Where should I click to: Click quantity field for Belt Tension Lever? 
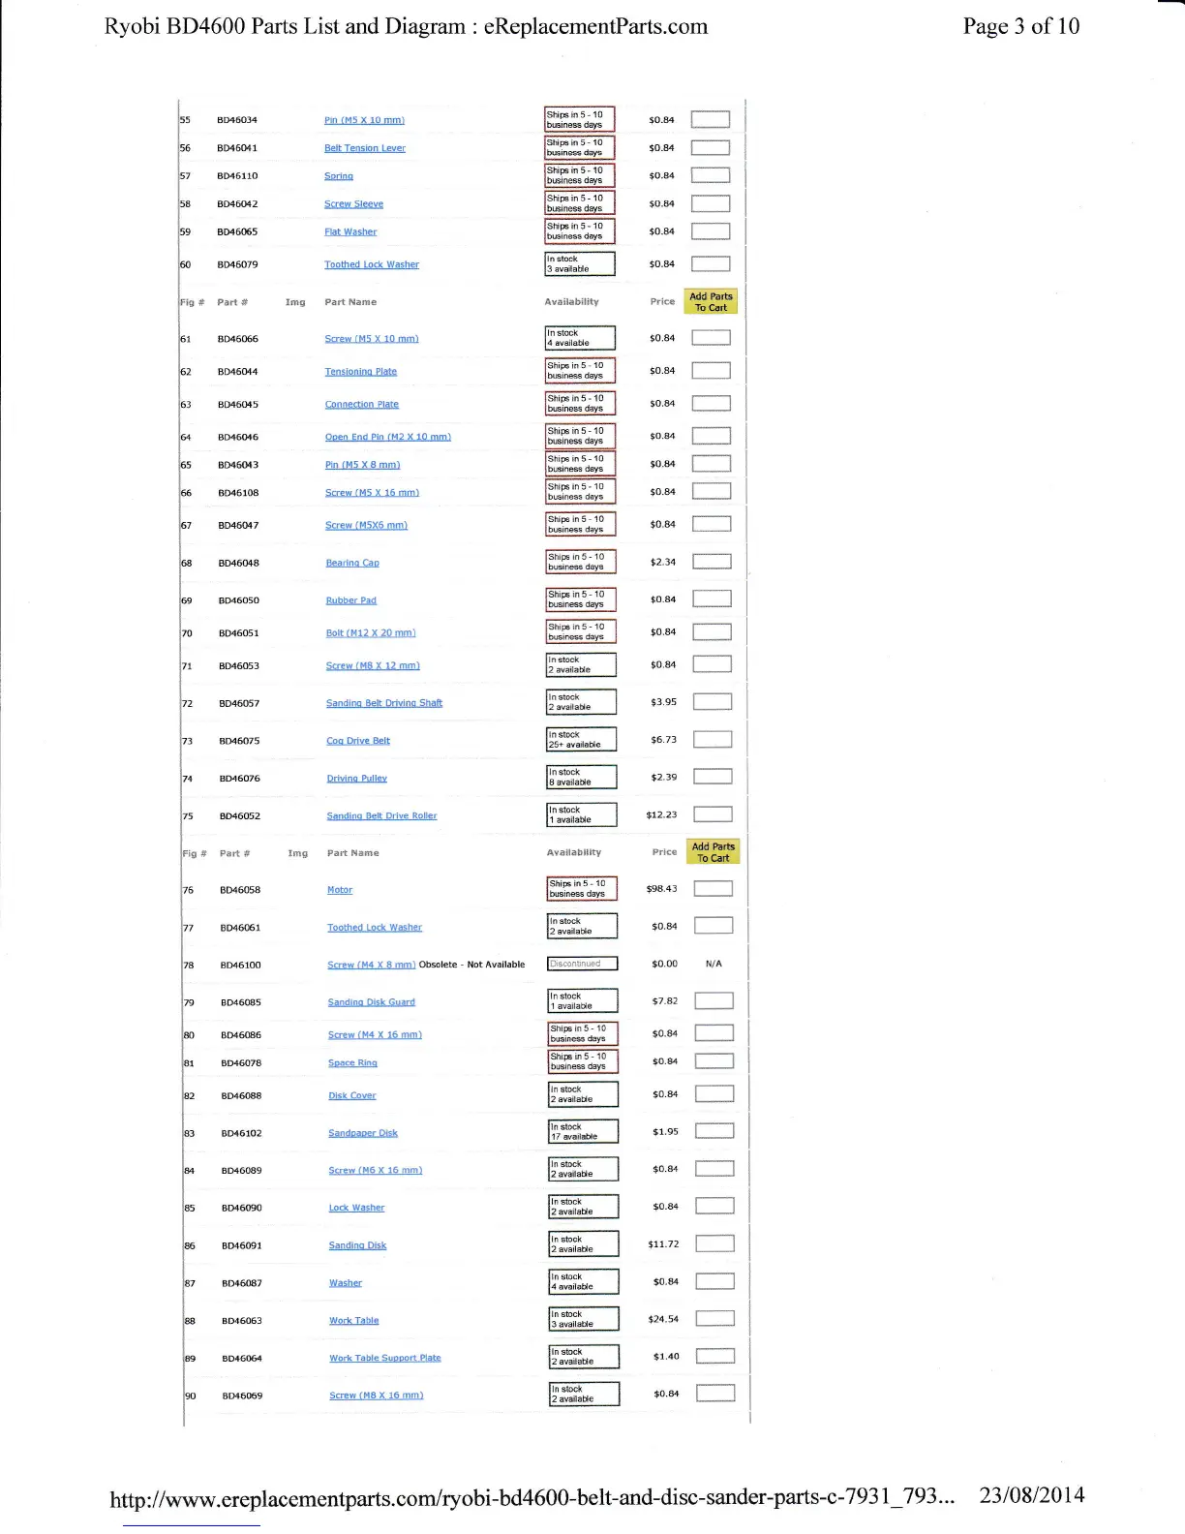tap(711, 147)
